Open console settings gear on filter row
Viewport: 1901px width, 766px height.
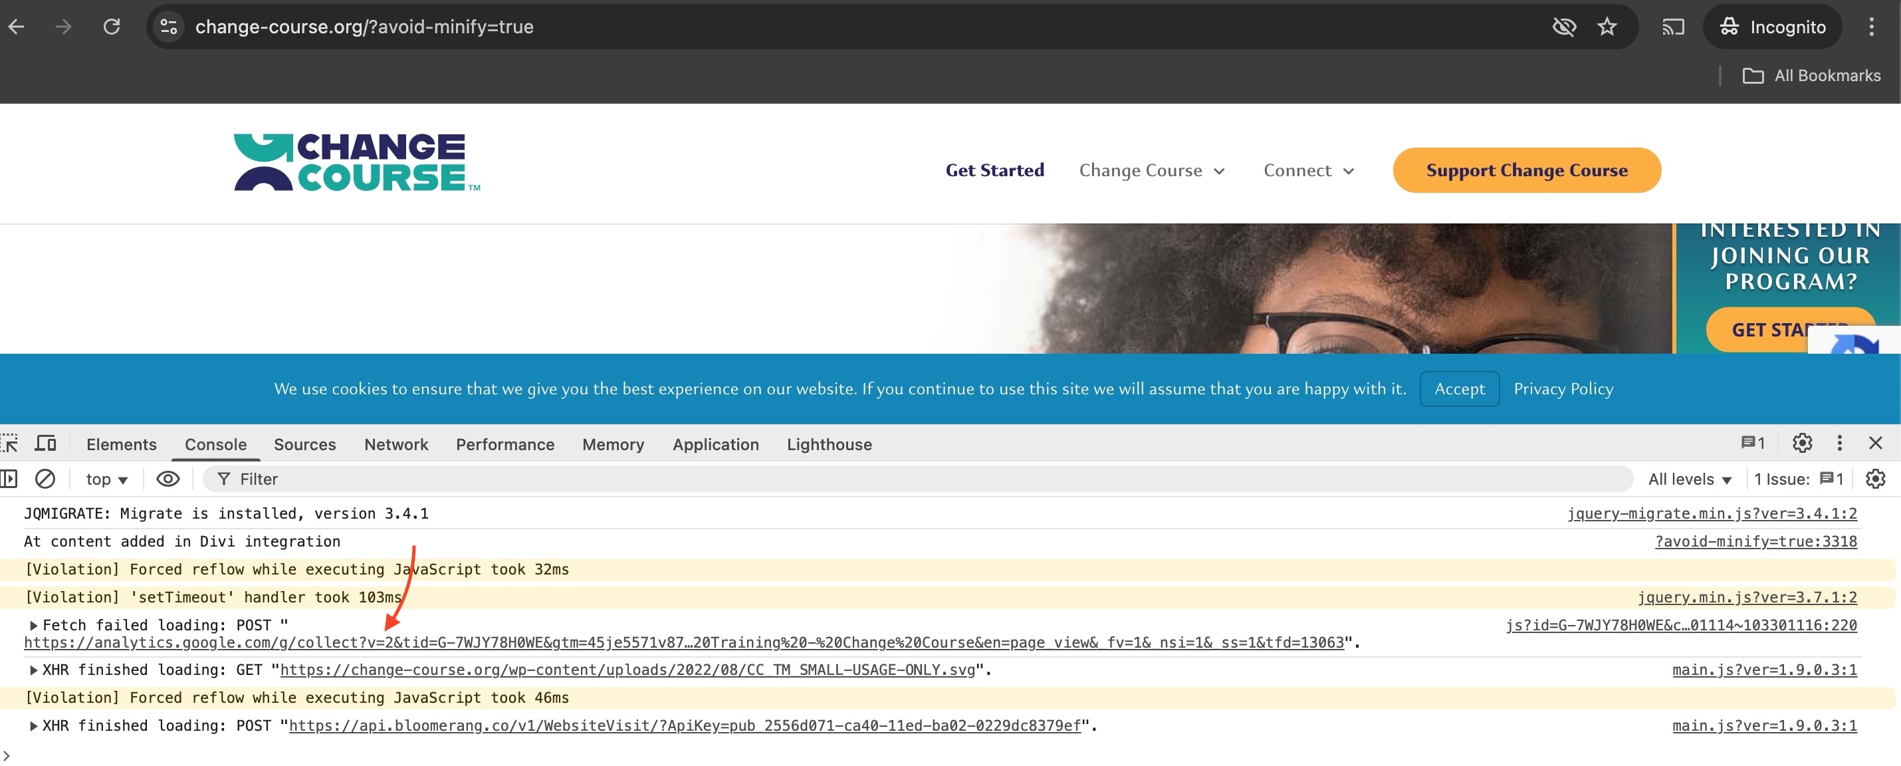[1874, 479]
